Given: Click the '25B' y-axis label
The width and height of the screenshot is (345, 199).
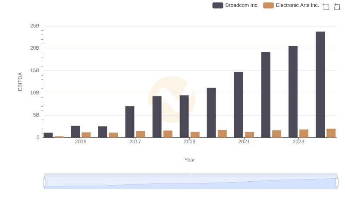Looking at the screenshot, I should [35, 26].
